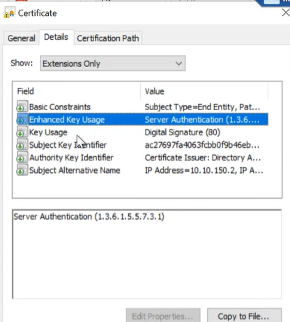Image resolution: width=290 pixels, height=322 pixels.
Task: Click the certificate icon in title bar
Action: point(9,13)
